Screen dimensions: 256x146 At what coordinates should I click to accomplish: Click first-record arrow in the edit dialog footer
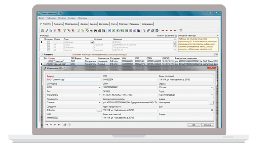(x=47, y=125)
